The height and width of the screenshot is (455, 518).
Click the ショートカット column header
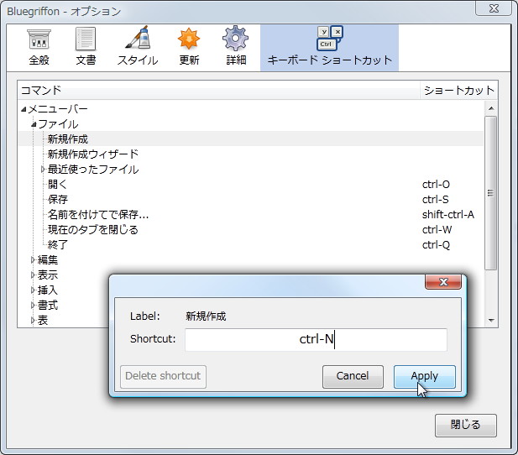pos(459,90)
